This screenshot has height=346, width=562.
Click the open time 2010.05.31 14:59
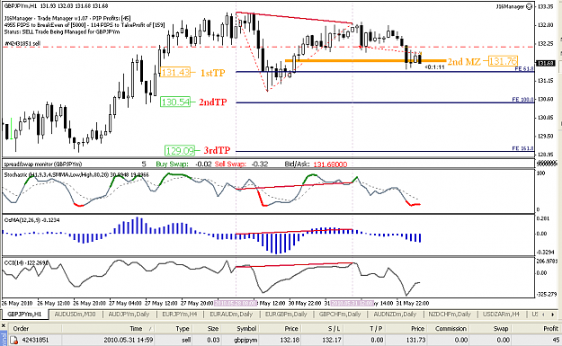tap(129, 340)
